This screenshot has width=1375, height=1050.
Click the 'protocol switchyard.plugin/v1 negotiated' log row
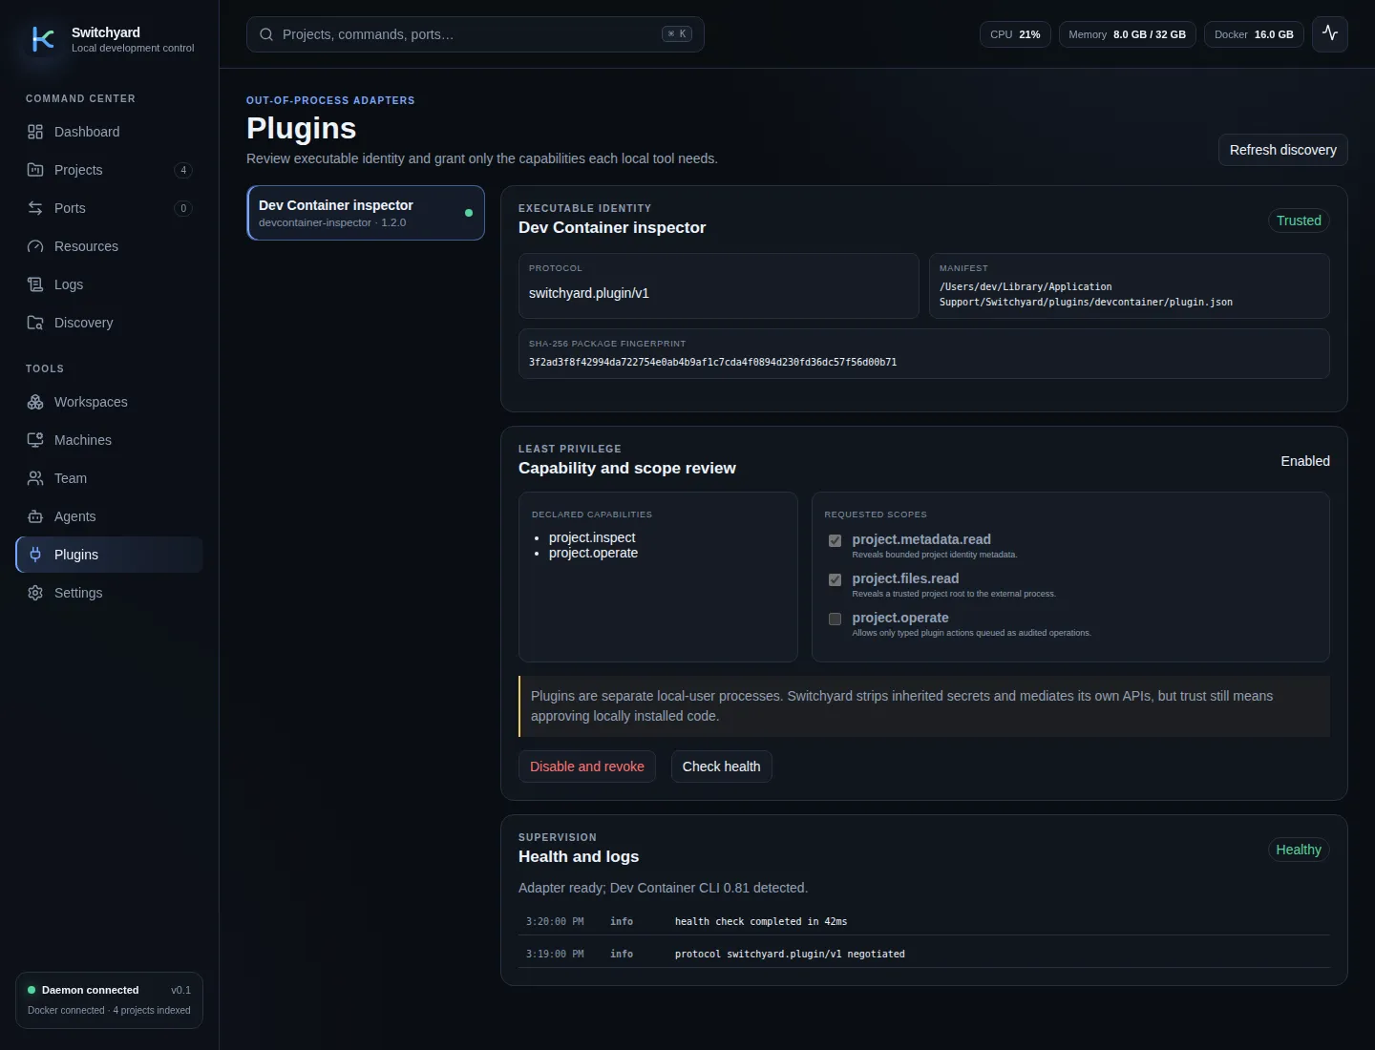(x=923, y=954)
